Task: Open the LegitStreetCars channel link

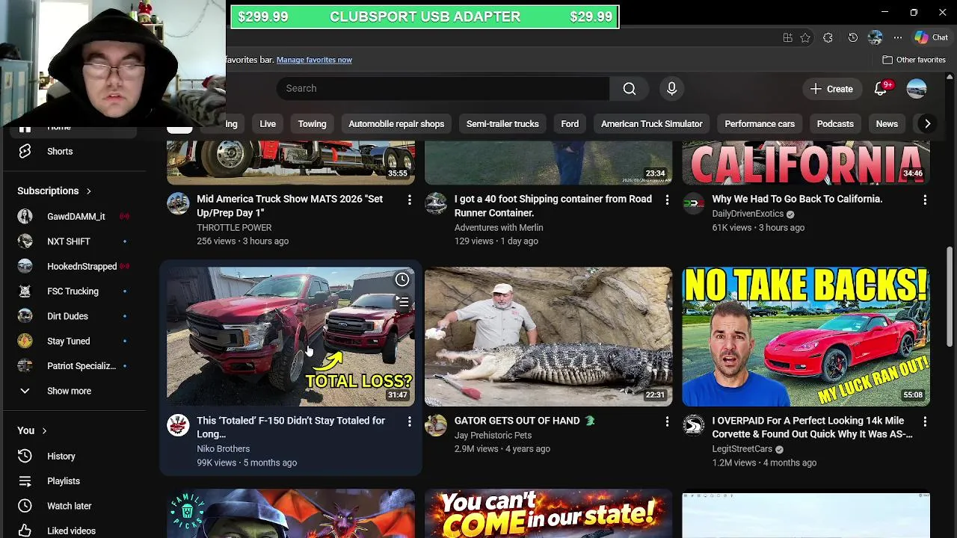Action: point(742,449)
